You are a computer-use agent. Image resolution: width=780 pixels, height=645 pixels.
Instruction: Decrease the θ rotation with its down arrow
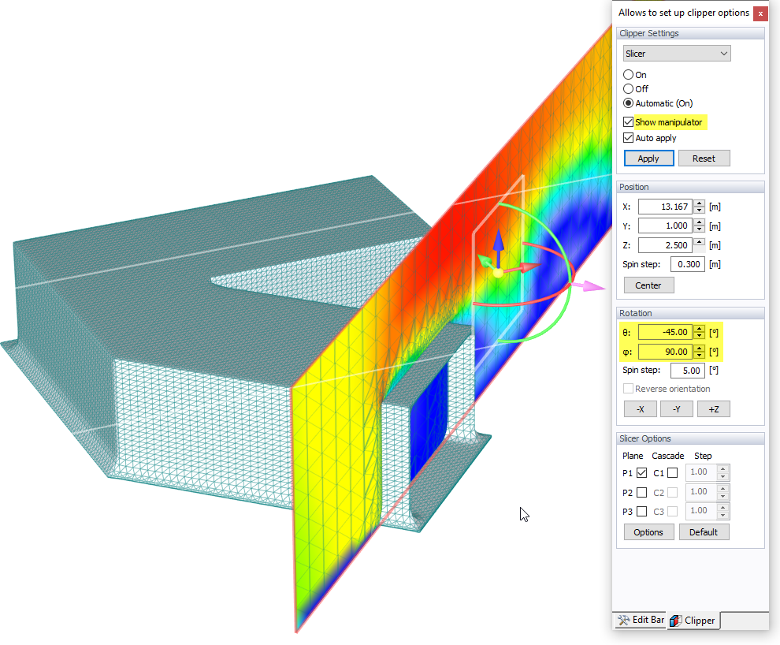pos(699,335)
